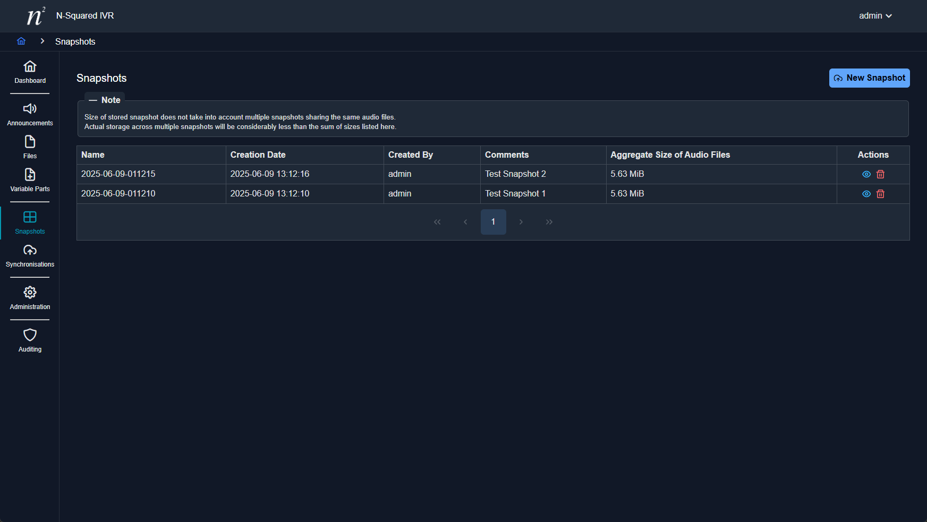Go to the next page arrow
Viewport: 927px width, 522px height.
[x=521, y=222]
